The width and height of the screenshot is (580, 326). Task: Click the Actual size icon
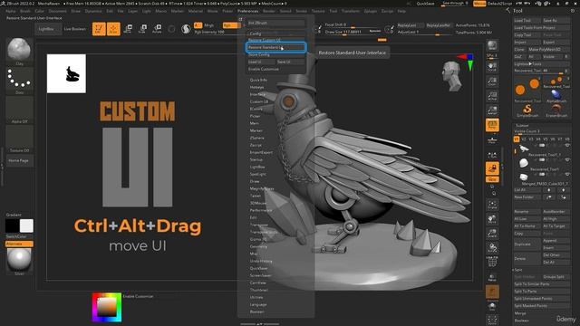pos(492,96)
